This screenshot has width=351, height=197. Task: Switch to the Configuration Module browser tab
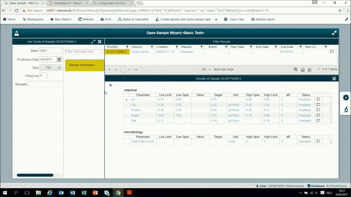click(112, 3)
